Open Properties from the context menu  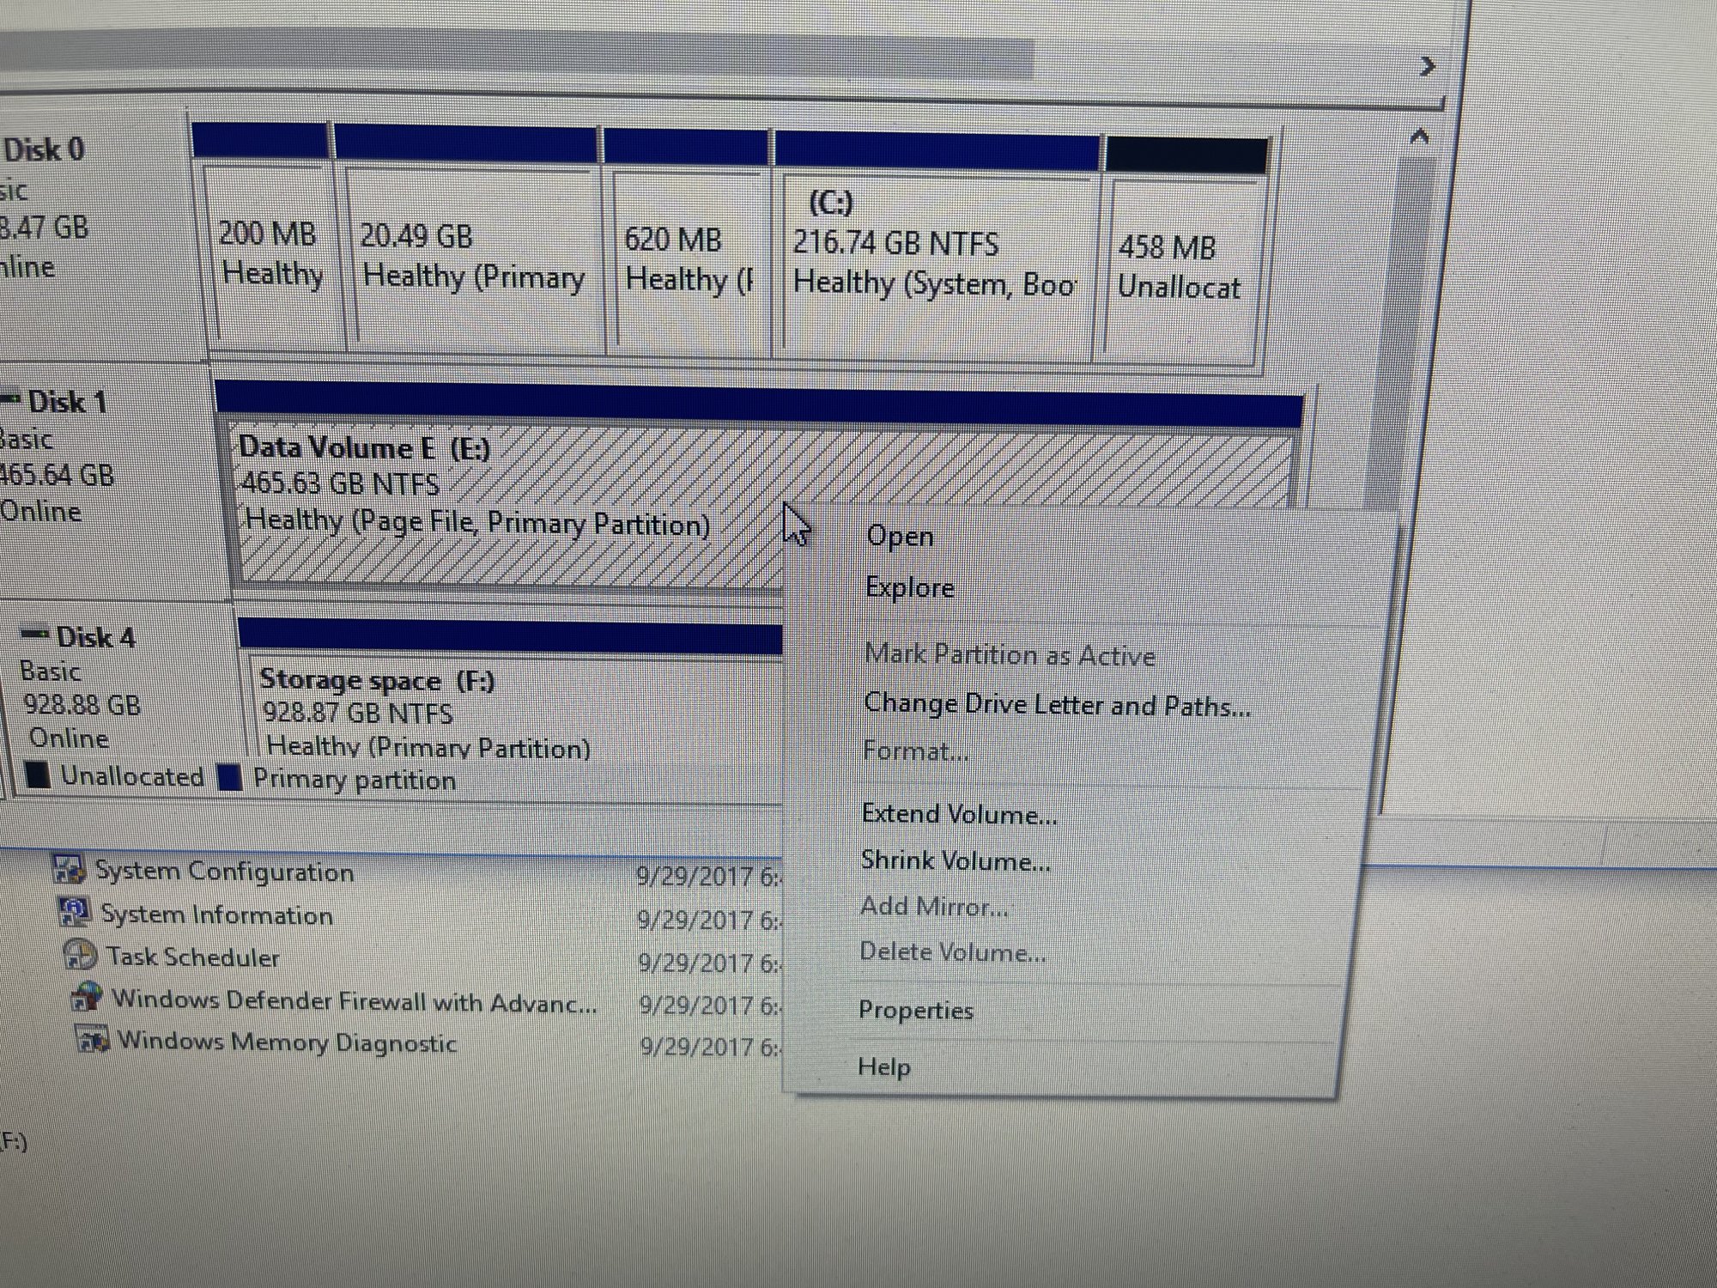[x=915, y=1011]
